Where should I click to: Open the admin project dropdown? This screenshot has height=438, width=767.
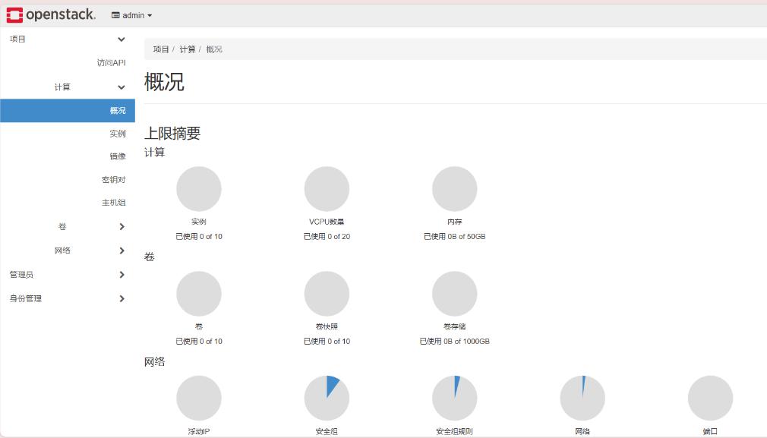131,15
